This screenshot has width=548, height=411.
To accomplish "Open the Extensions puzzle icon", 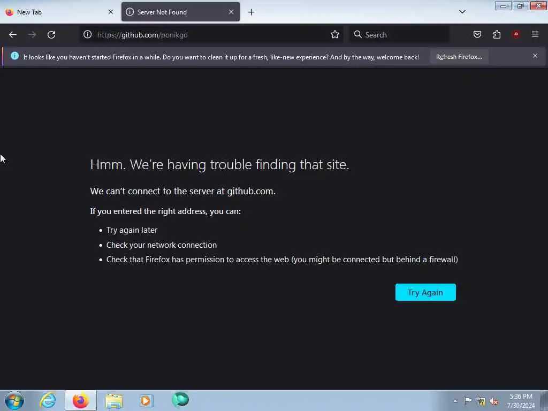I will pos(497,34).
